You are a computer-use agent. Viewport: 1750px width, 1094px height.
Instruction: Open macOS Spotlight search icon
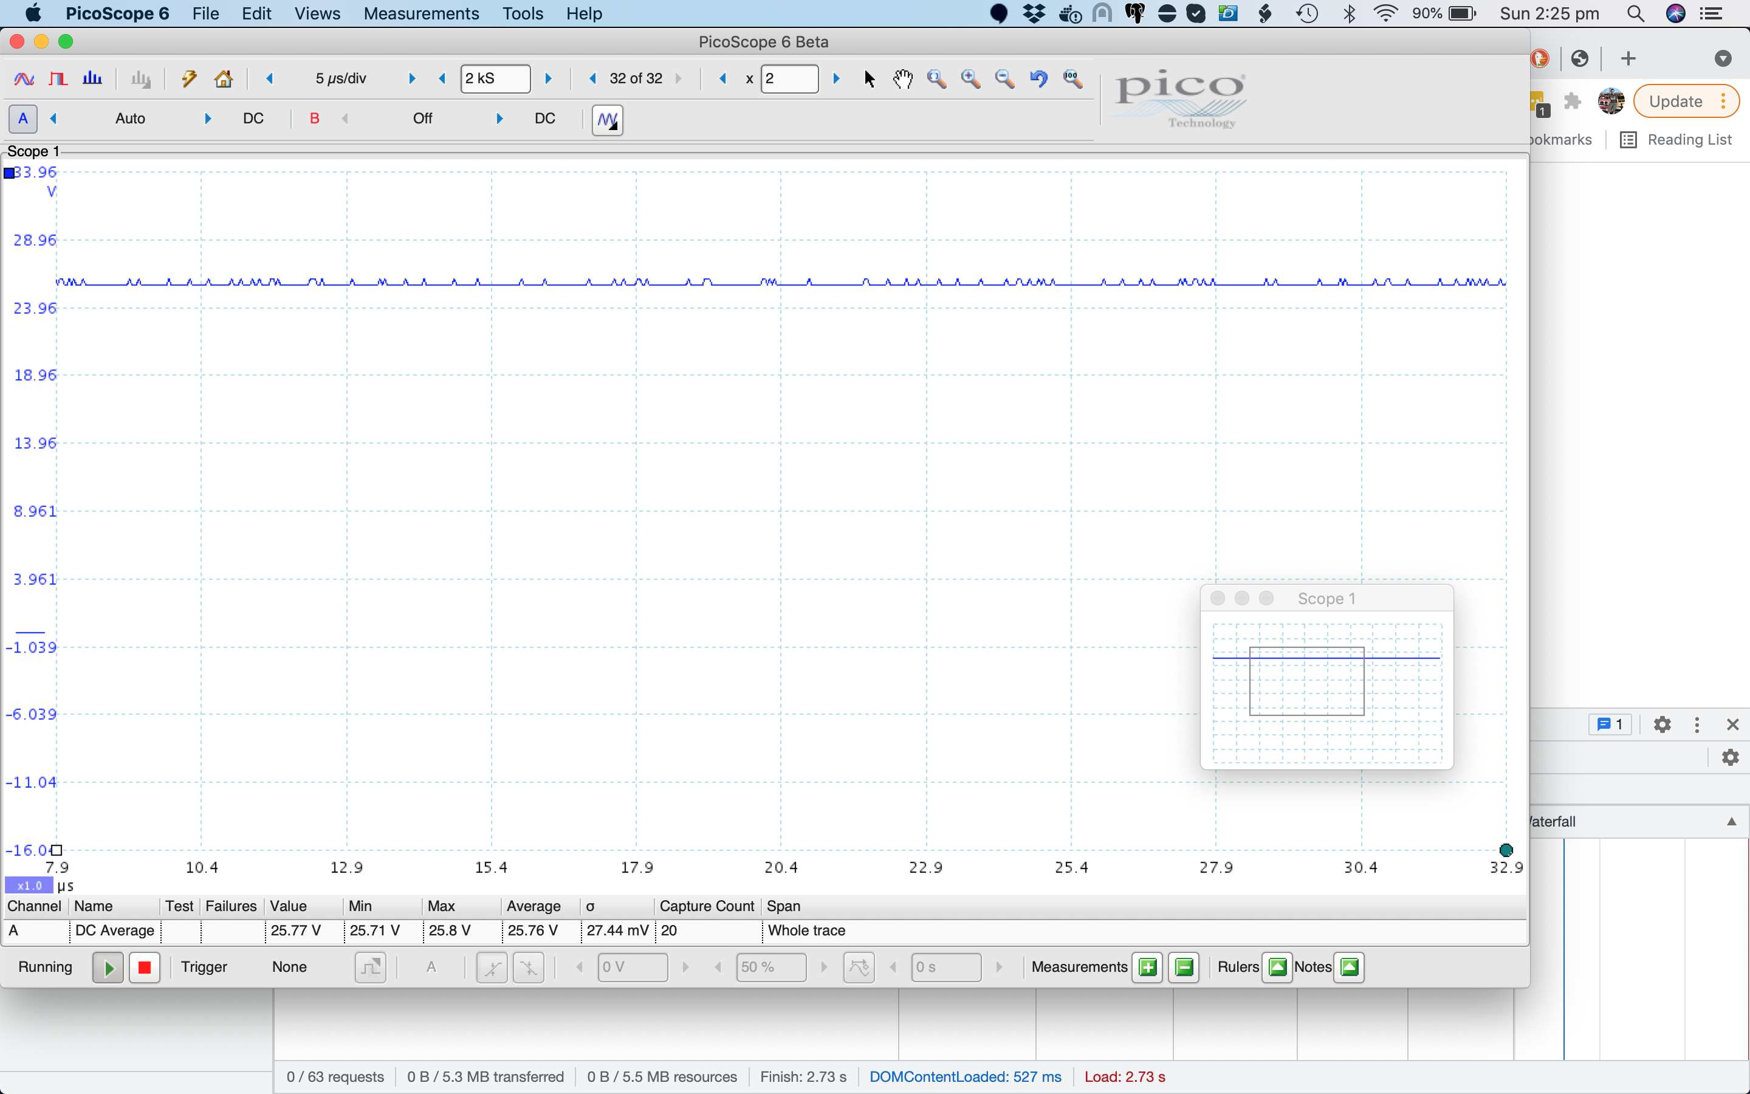coord(1635,14)
